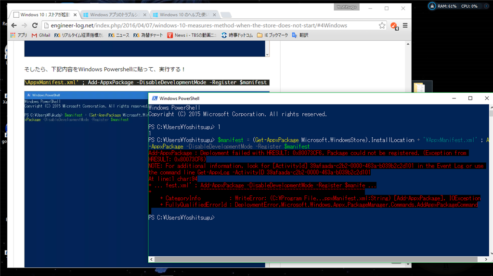Click the CPU: 0% widget indicator
Viewport: 493px width, 276px height.
click(x=469, y=6)
